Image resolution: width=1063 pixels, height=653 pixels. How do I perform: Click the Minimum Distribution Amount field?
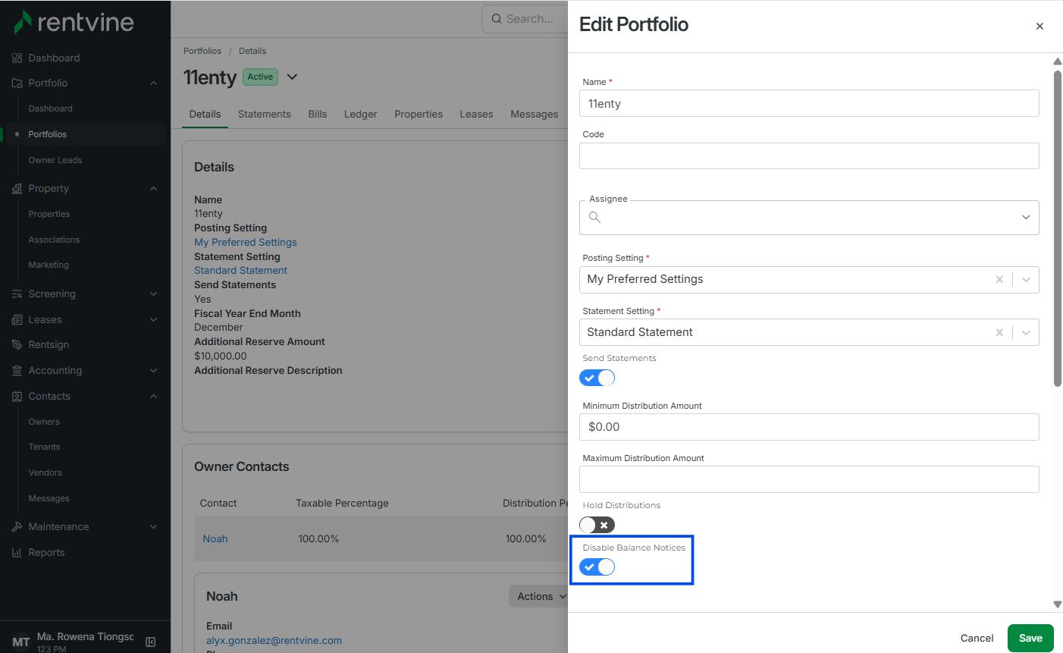point(809,427)
